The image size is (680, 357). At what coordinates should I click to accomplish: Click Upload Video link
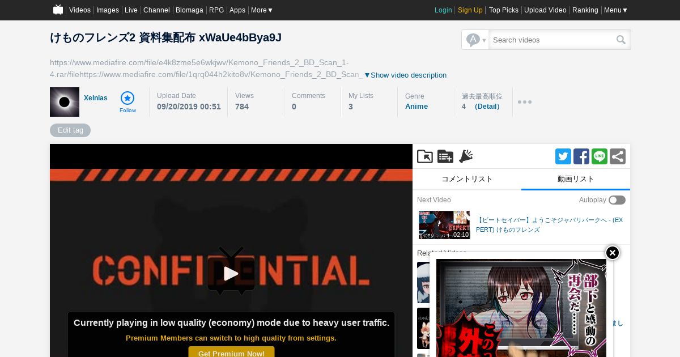coord(545,10)
